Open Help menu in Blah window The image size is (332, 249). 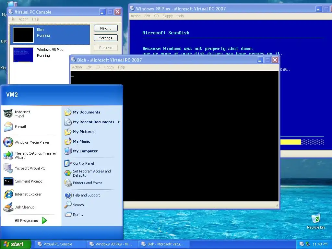121,67
